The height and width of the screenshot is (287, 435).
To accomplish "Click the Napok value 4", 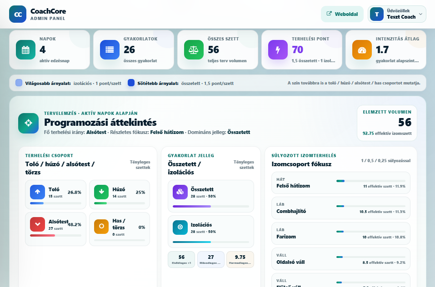I will [x=42, y=49].
